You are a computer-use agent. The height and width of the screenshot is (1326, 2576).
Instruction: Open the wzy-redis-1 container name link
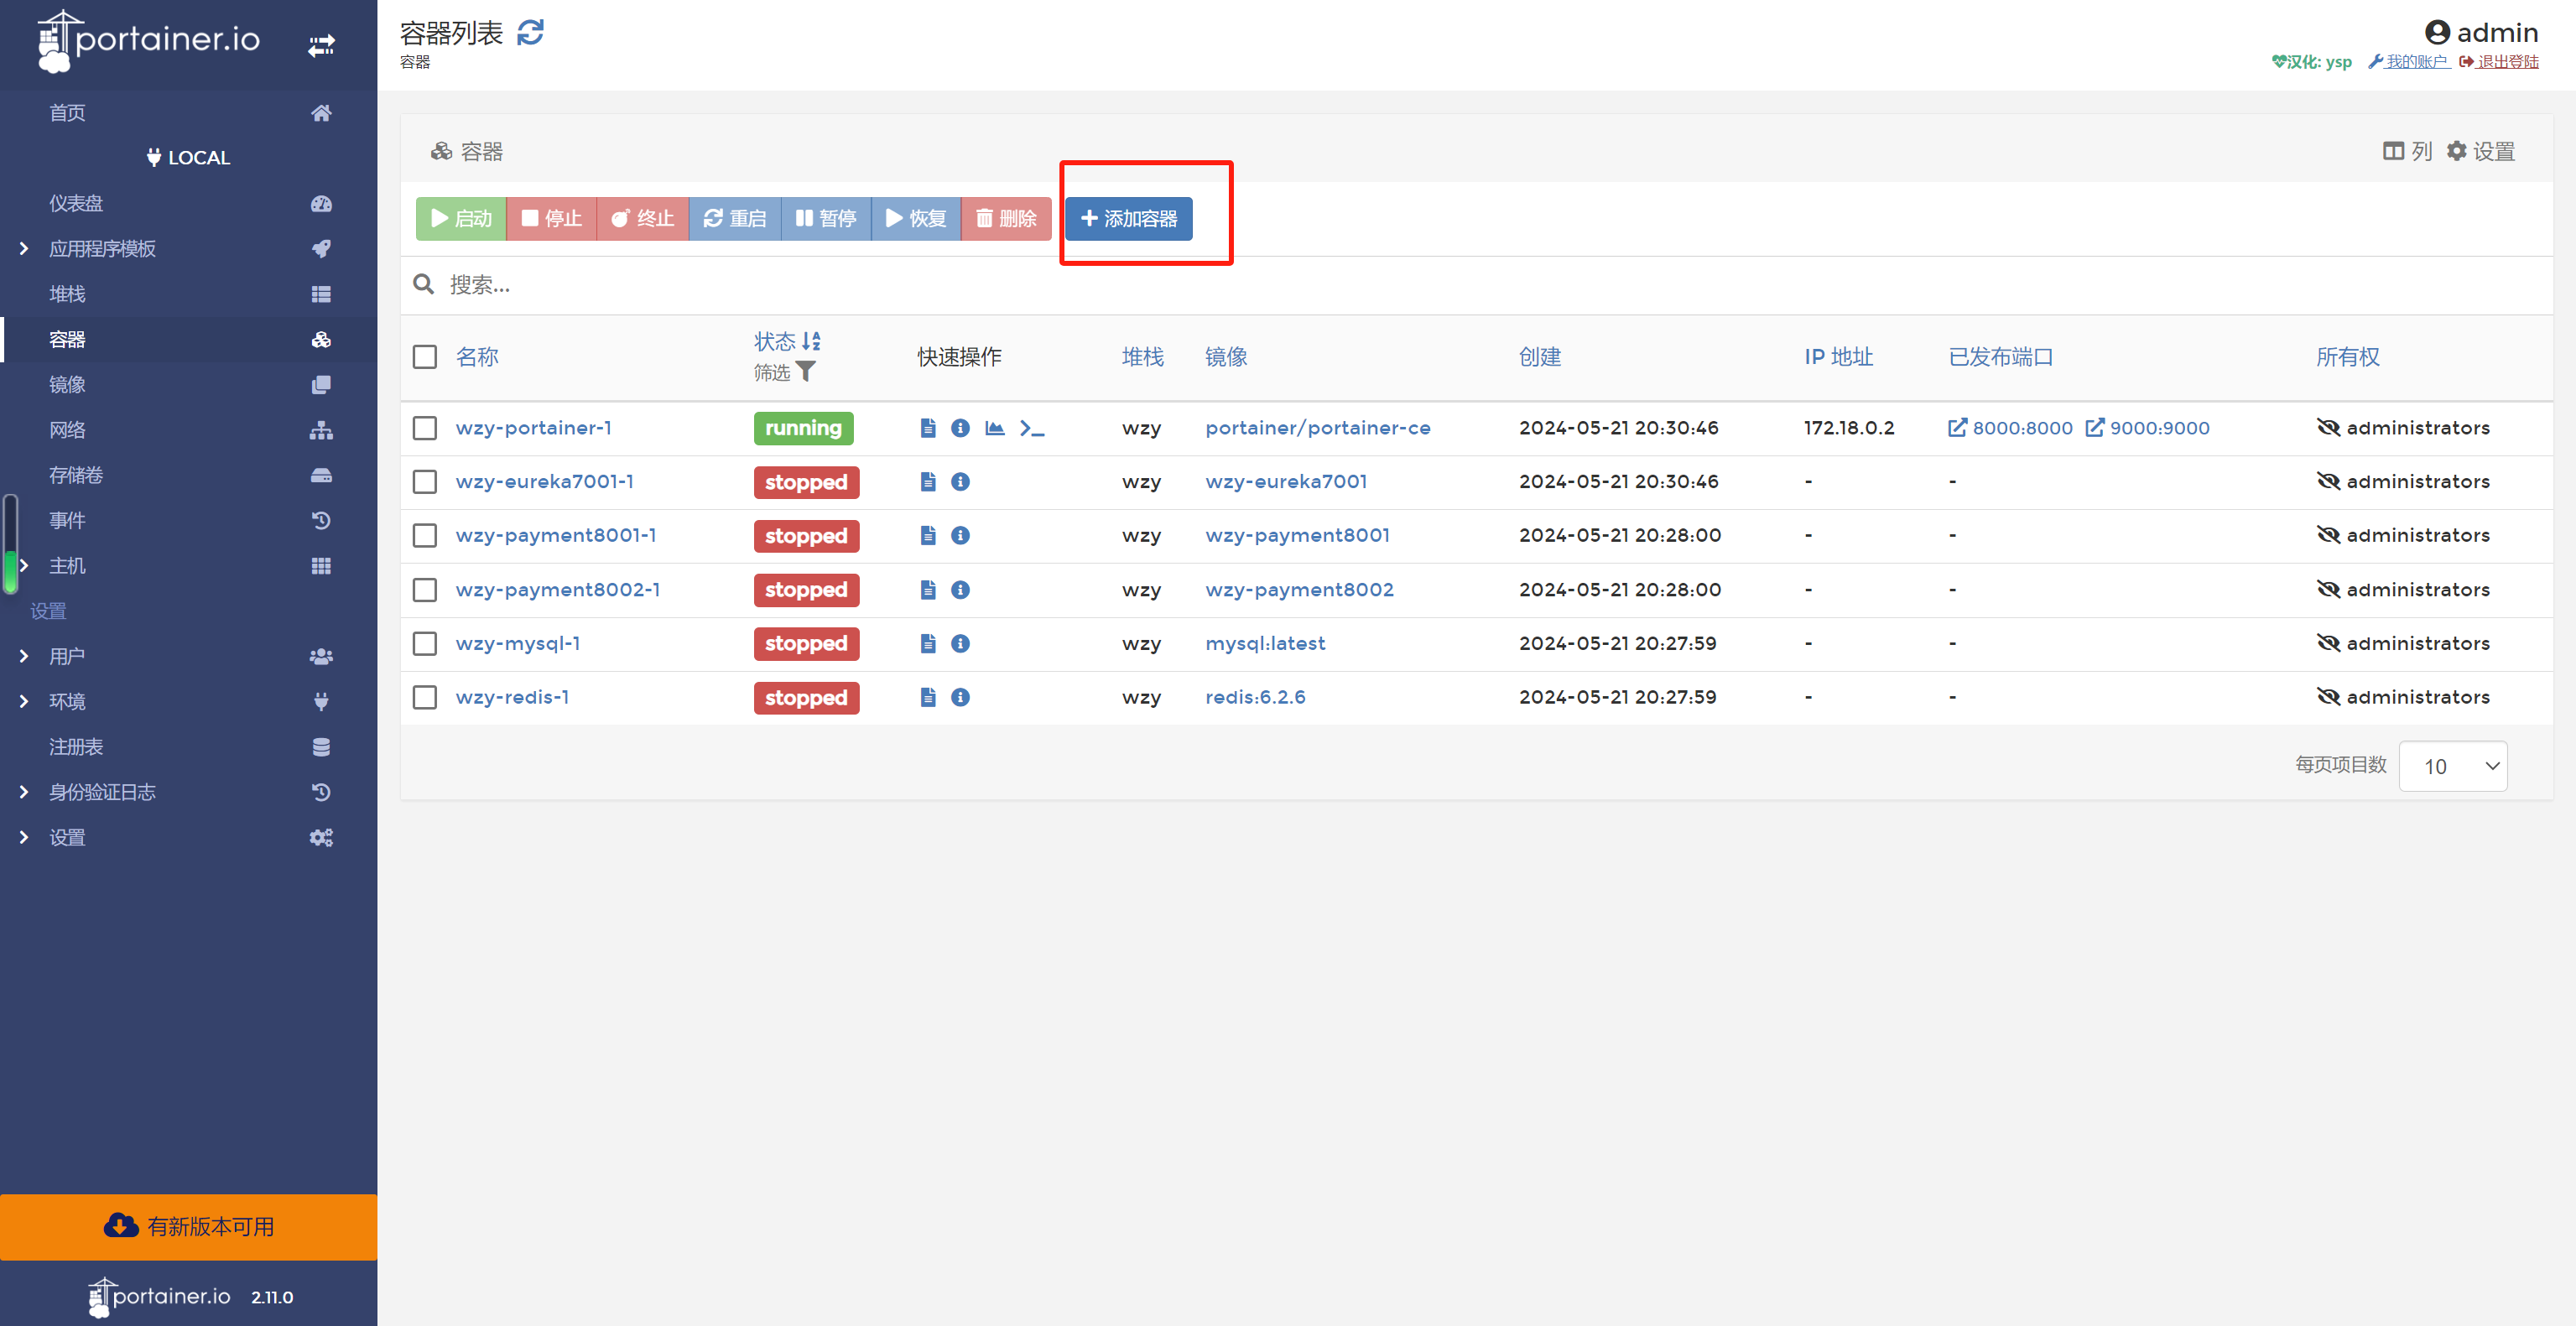click(512, 697)
